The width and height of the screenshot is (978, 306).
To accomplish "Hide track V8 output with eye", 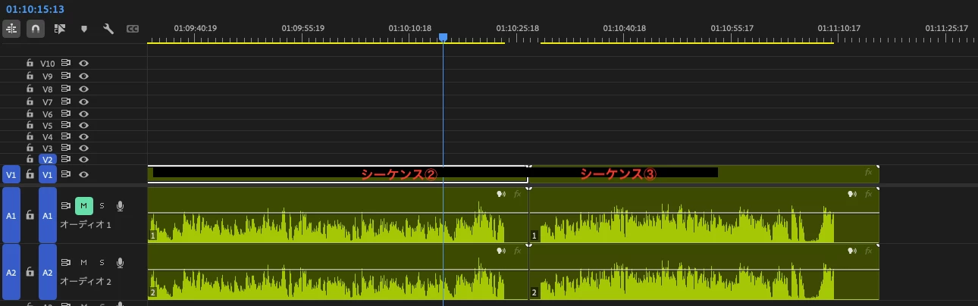I will pyautogui.click(x=84, y=89).
